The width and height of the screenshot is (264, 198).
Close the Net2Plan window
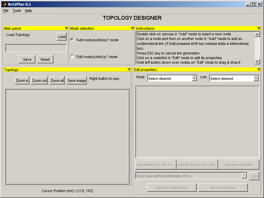click(x=259, y=4)
